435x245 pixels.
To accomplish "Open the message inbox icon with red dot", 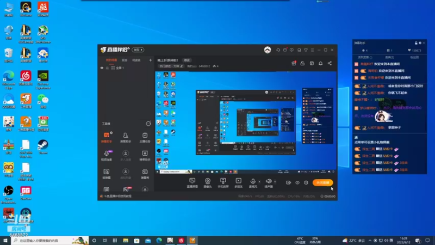I will pos(285,50).
